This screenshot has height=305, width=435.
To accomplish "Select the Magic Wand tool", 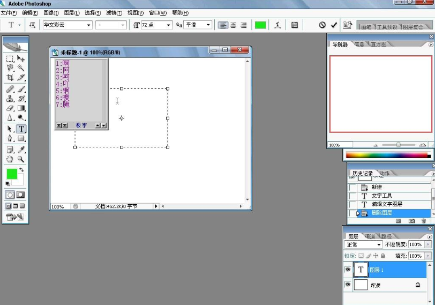I will coord(21,68).
